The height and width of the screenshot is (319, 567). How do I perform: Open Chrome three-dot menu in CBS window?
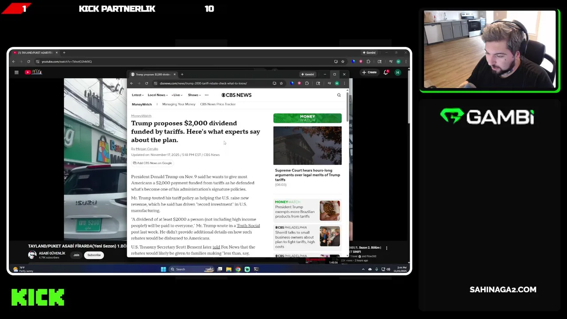[344, 83]
